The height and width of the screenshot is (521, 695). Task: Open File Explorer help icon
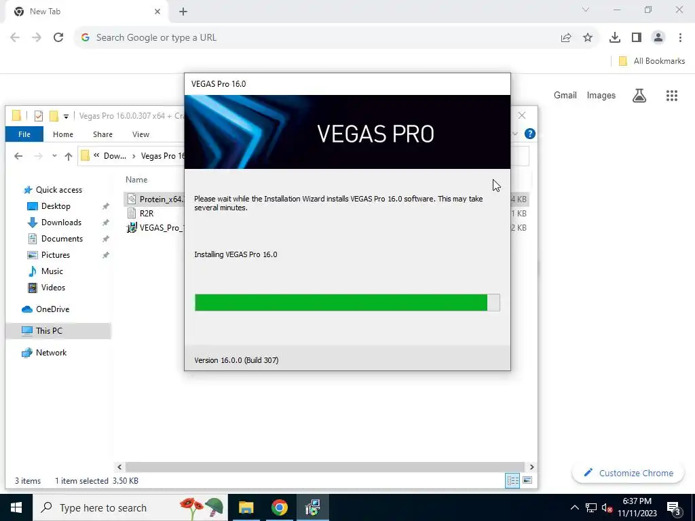[x=529, y=134]
